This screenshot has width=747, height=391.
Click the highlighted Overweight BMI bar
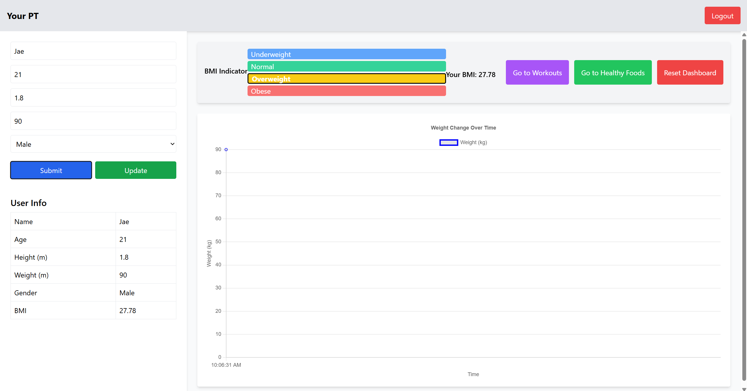(x=346, y=79)
